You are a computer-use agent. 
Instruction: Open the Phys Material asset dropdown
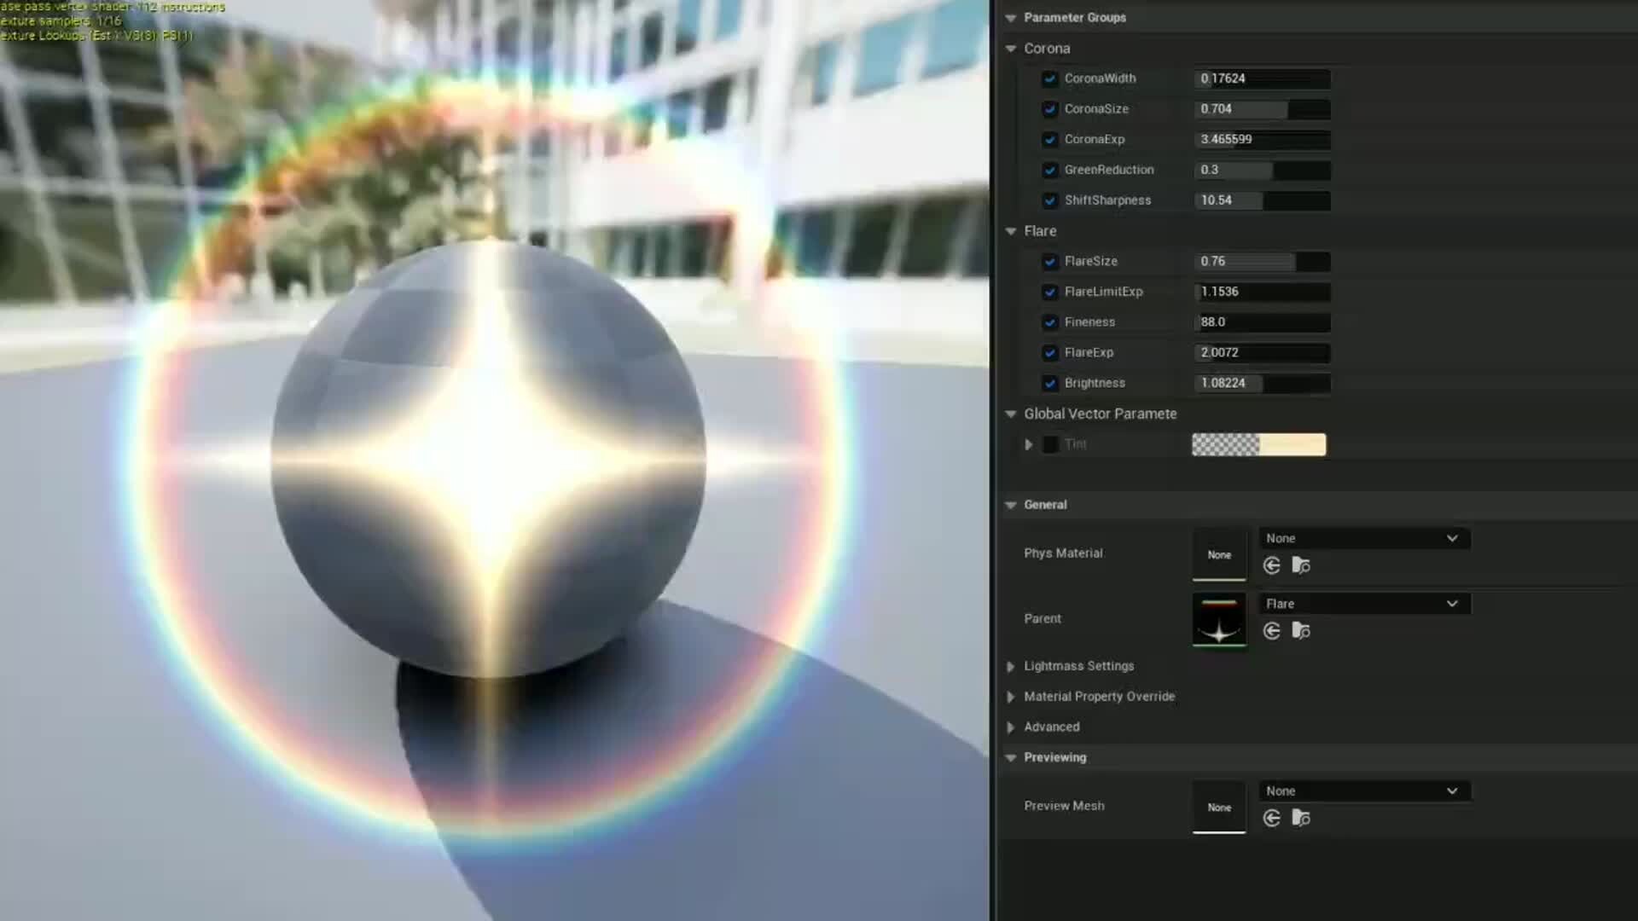(x=1364, y=538)
